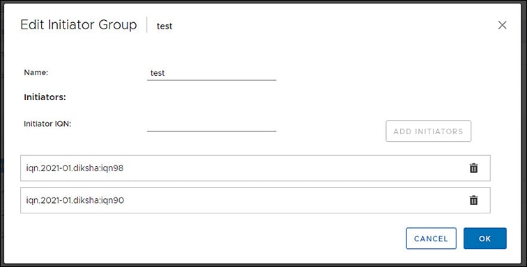Focus the Name input field
The width and height of the screenshot is (527, 267).
point(211,73)
